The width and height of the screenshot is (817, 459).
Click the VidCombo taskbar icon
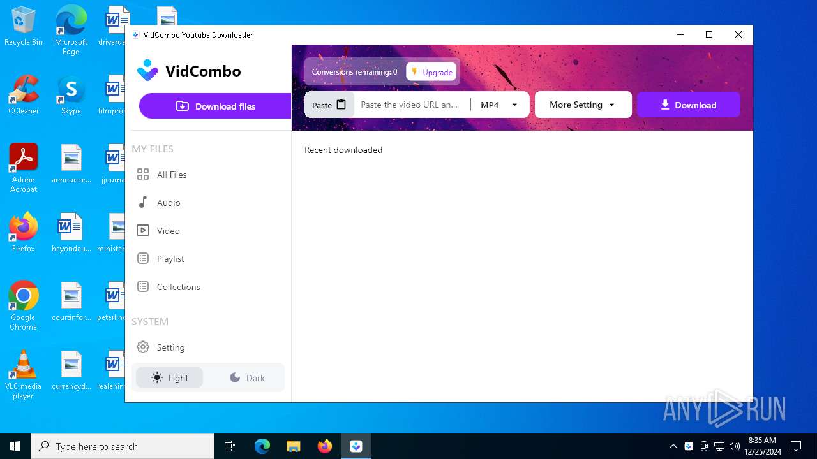356,446
